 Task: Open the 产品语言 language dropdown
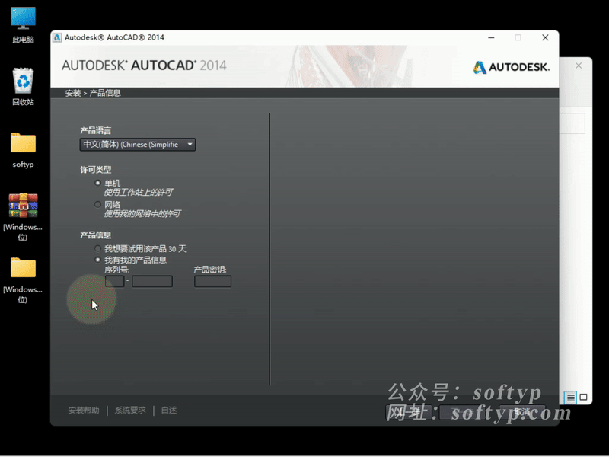[138, 145]
